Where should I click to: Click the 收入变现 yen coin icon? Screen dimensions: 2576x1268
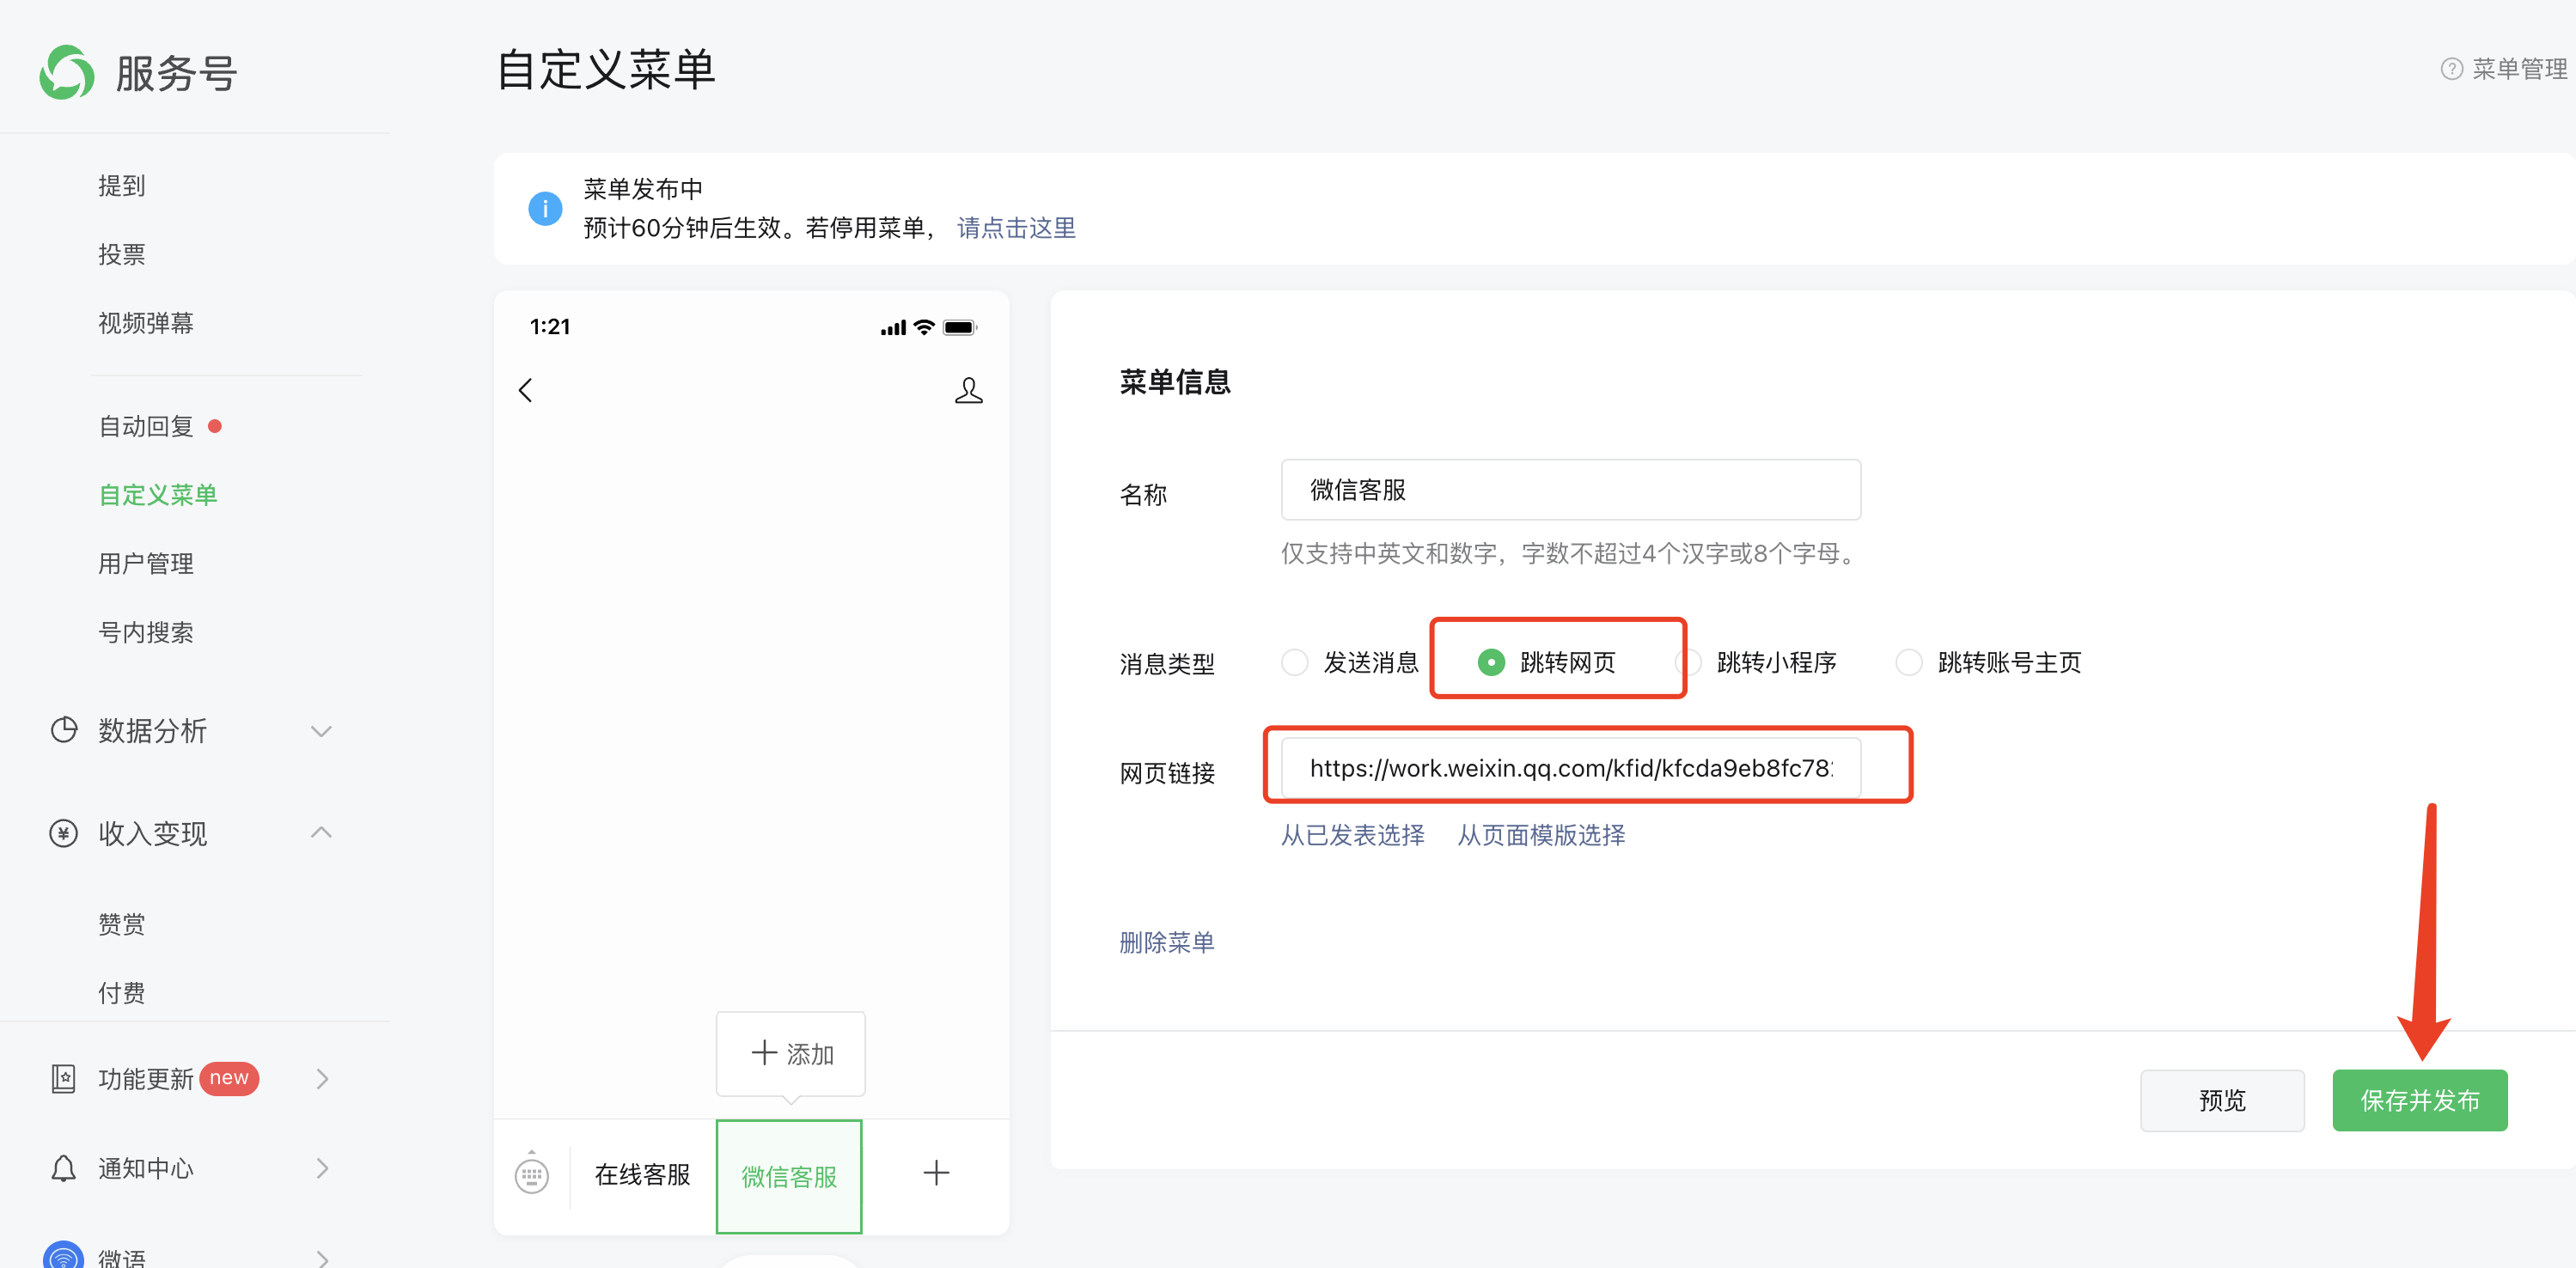pyautogui.click(x=64, y=833)
